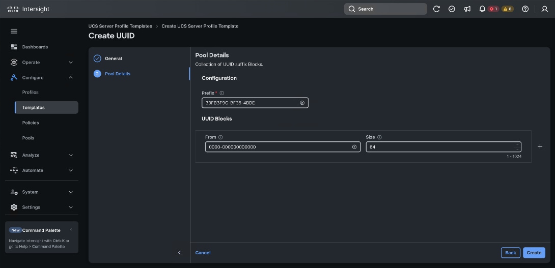Expand the System menu chevron

click(x=71, y=192)
